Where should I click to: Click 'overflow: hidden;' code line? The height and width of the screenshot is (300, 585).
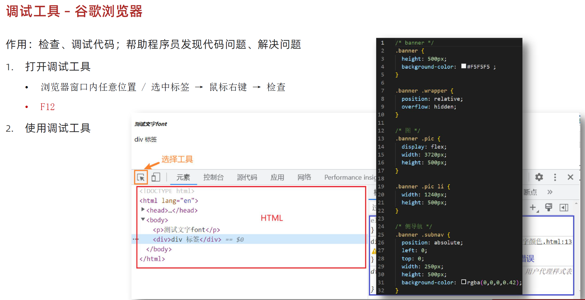429,107
